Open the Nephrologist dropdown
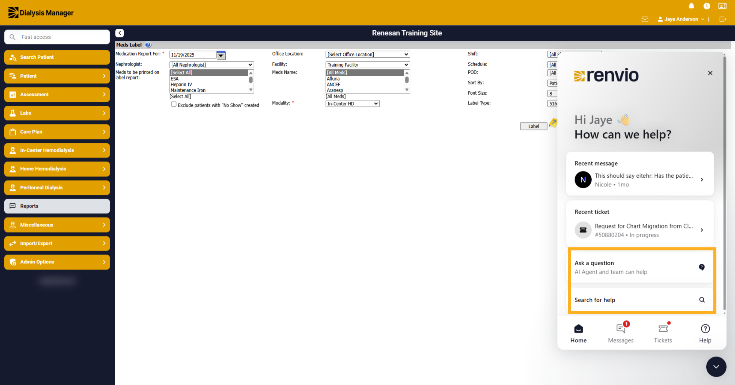Image resolution: width=735 pixels, height=385 pixels. tap(212, 65)
